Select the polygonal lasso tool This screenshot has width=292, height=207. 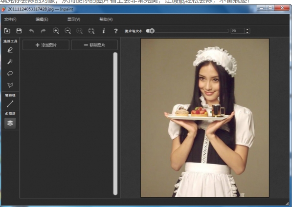[x=10, y=85]
